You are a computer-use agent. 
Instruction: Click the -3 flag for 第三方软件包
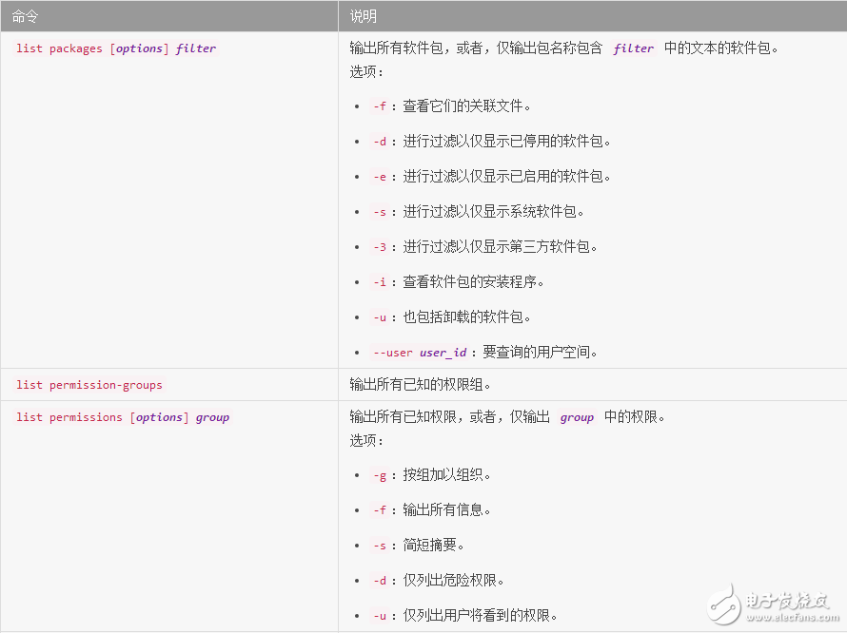(x=380, y=247)
